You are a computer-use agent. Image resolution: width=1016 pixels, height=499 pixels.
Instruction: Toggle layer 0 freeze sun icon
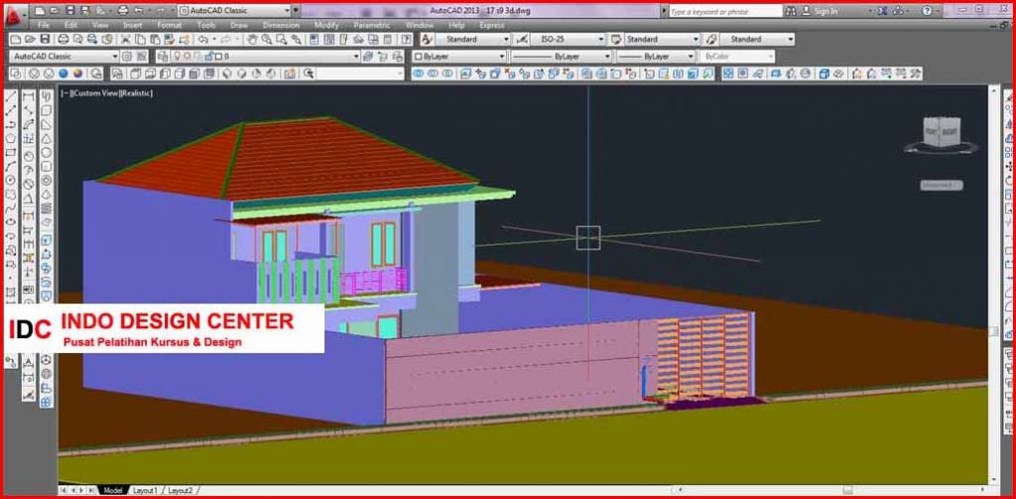click(x=187, y=57)
